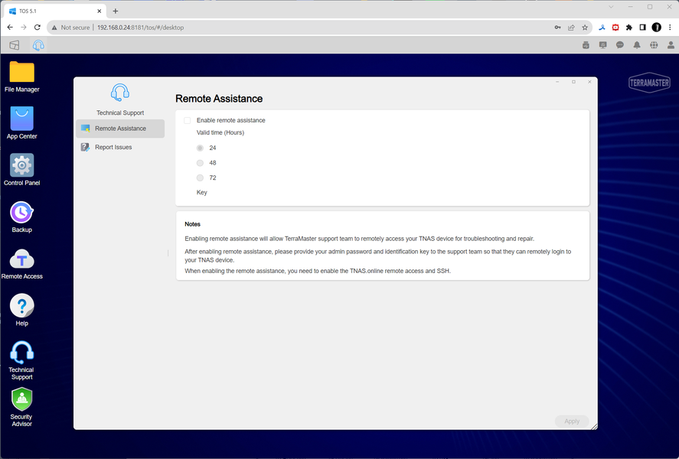The width and height of the screenshot is (679, 459).
Task: Click the sidebar collapse handle
Action: click(x=168, y=253)
